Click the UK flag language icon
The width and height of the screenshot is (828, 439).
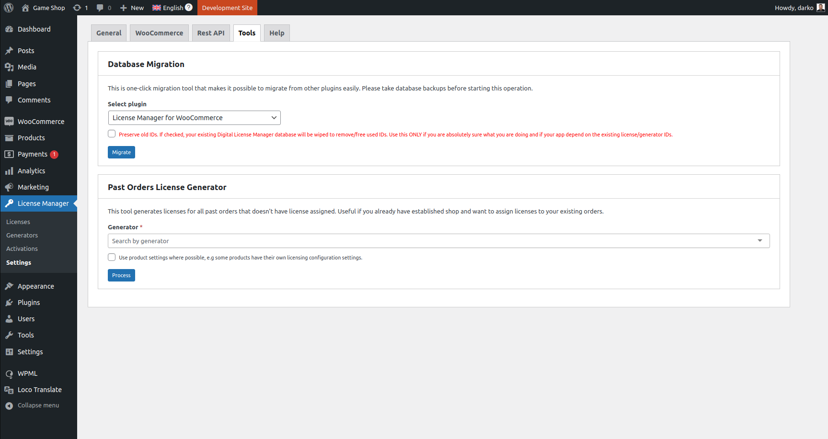(157, 8)
